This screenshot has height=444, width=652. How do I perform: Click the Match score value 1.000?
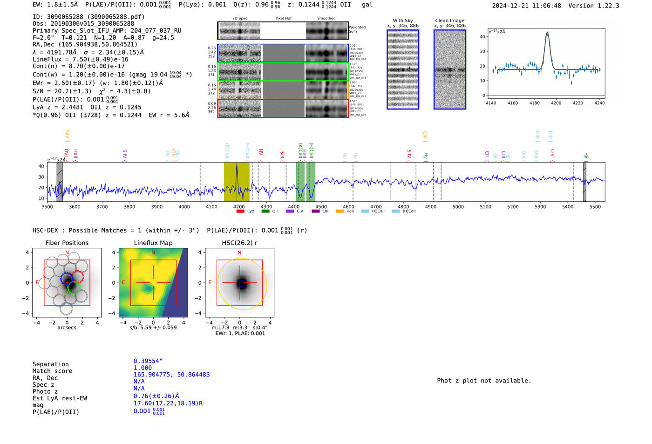[x=143, y=368]
